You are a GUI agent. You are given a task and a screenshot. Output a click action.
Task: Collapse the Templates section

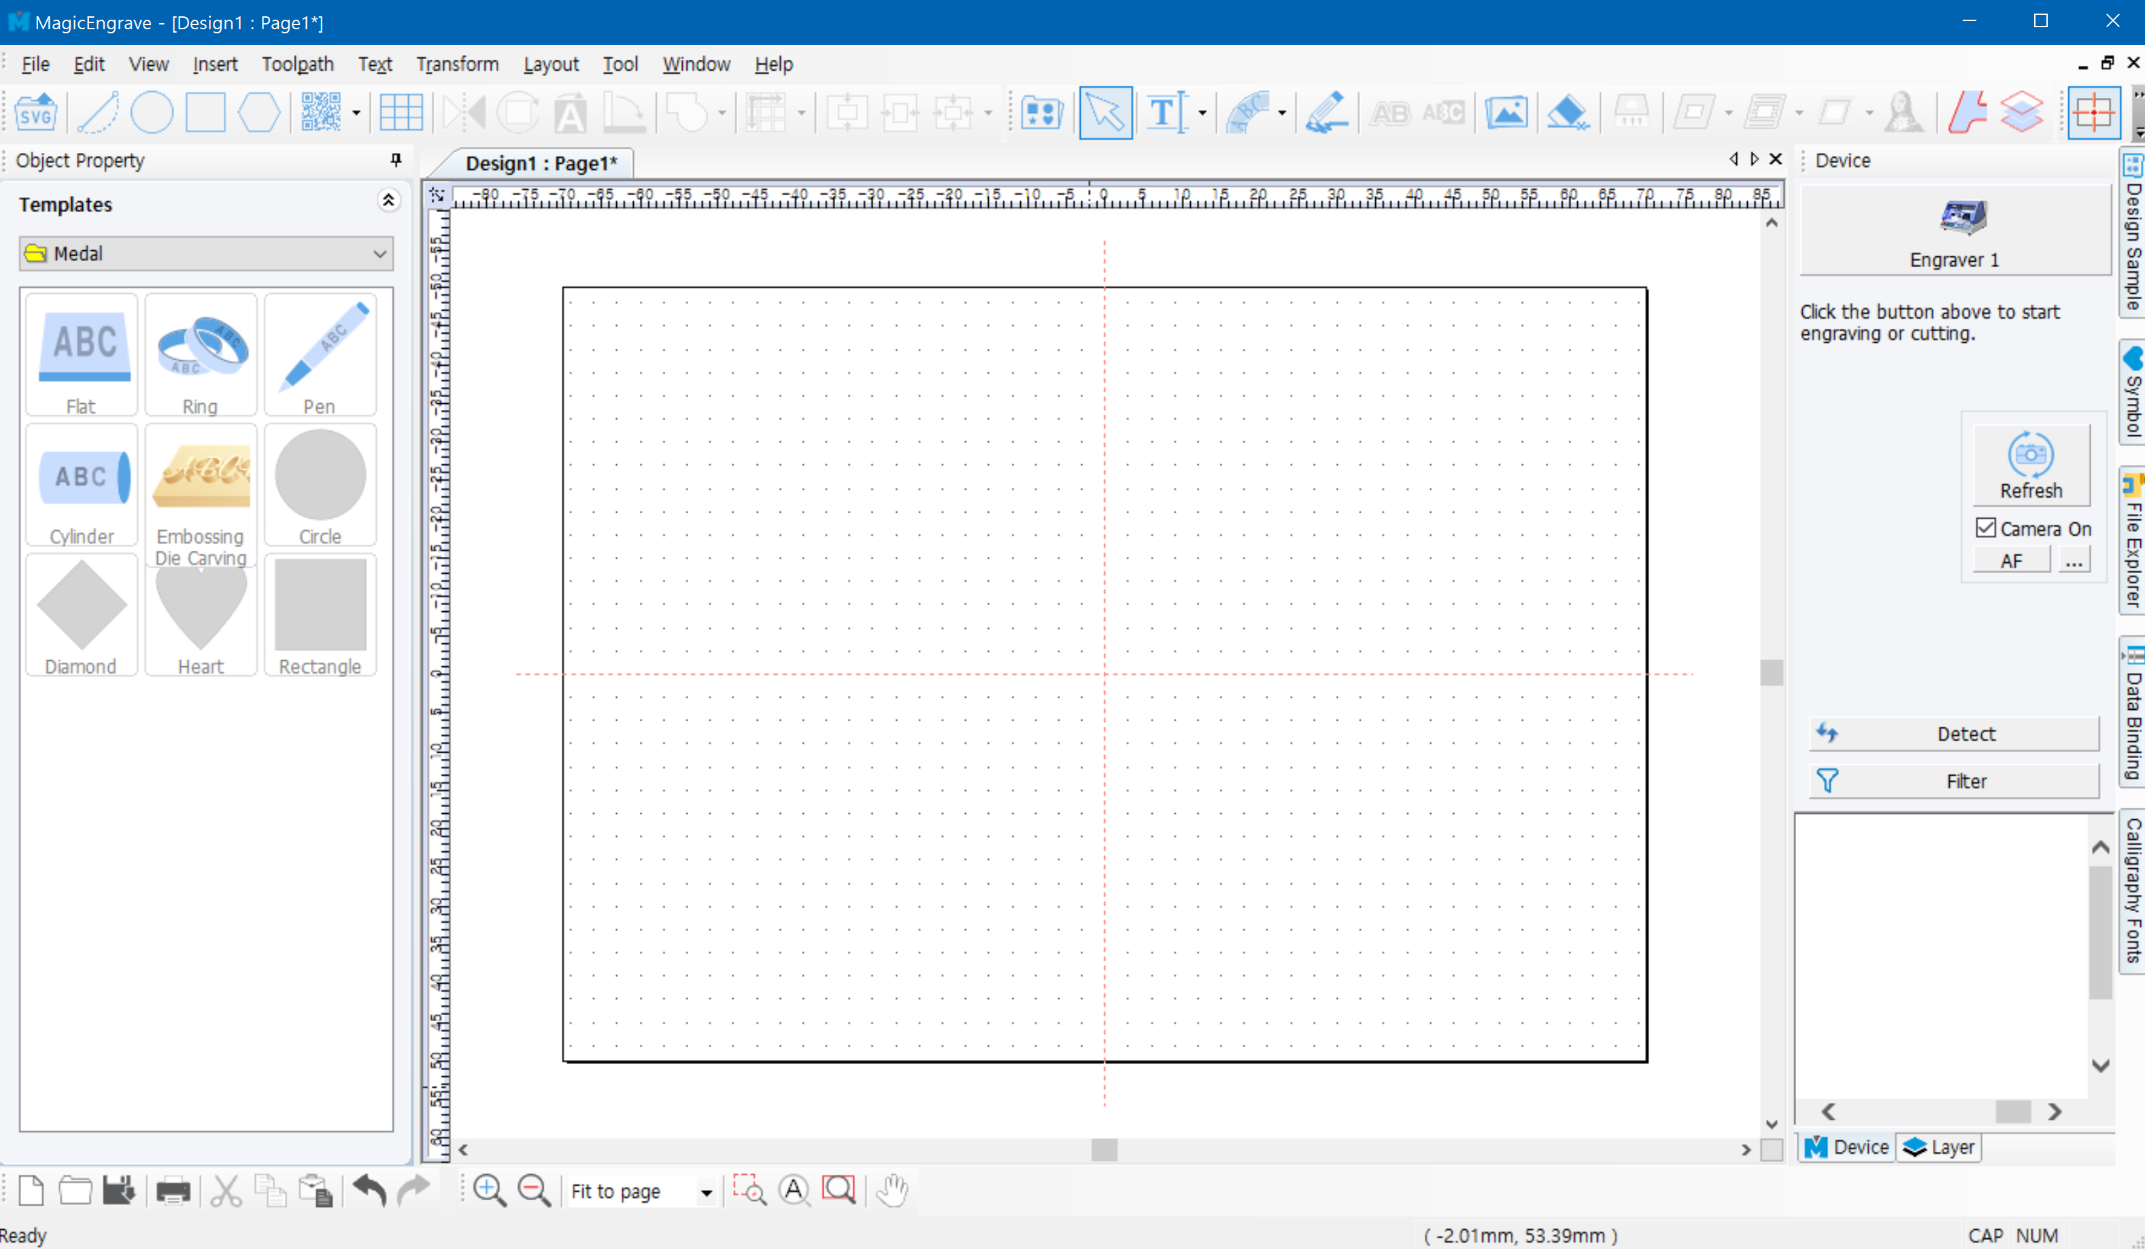coord(388,201)
